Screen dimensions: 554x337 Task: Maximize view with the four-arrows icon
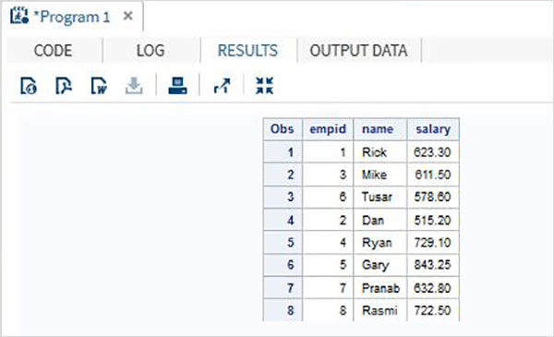pyautogui.click(x=265, y=86)
